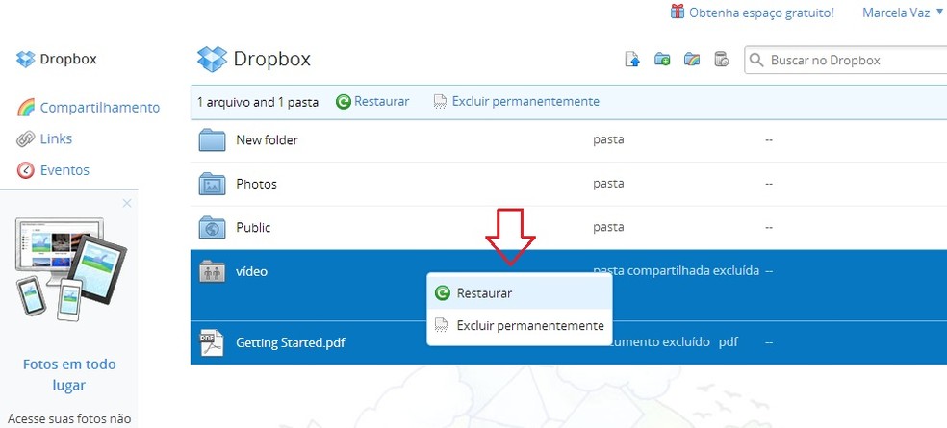Select the Getting Started.pdf file name

(291, 343)
